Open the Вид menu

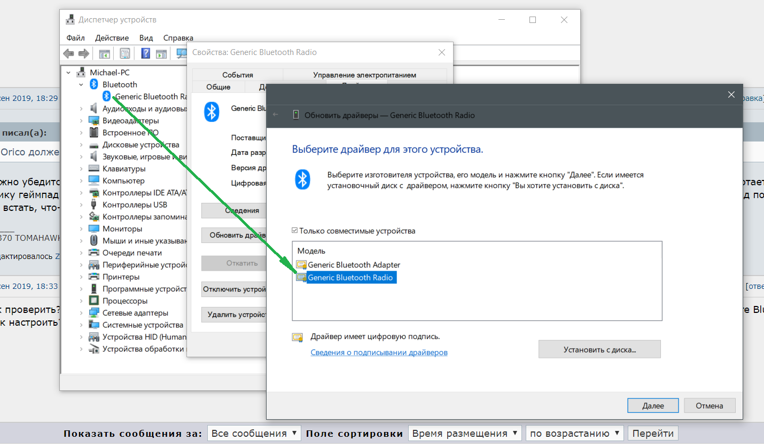point(146,38)
